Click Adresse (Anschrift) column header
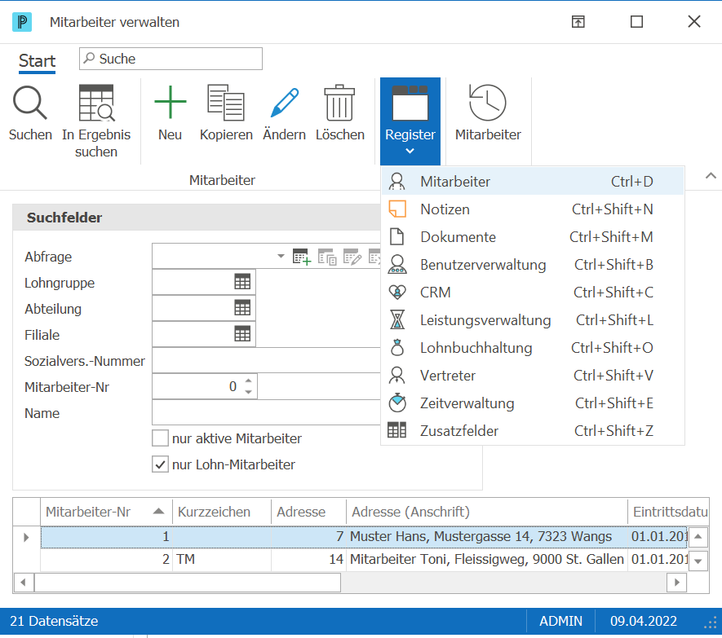Image resolution: width=722 pixels, height=638 pixels. point(487,512)
